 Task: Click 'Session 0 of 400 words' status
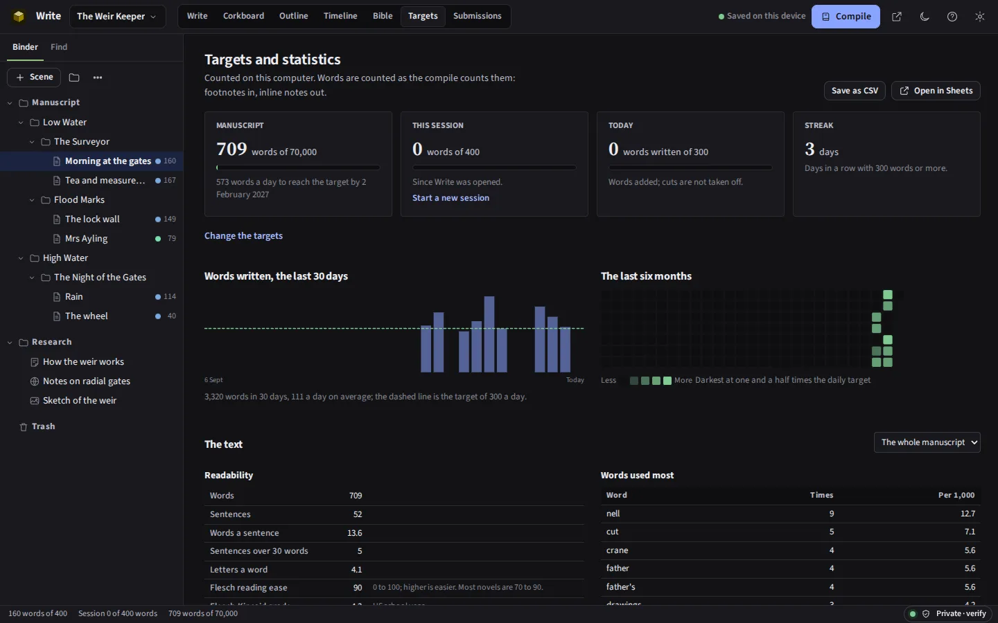[x=118, y=613]
